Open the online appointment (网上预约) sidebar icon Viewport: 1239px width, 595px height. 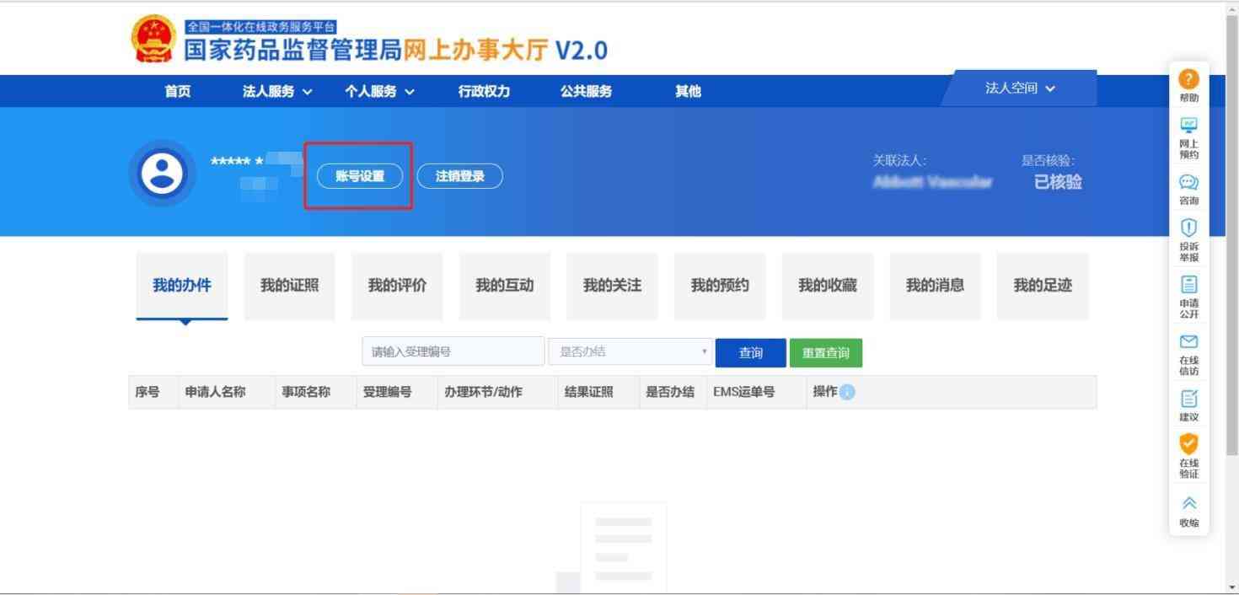pyautogui.click(x=1188, y=126)
